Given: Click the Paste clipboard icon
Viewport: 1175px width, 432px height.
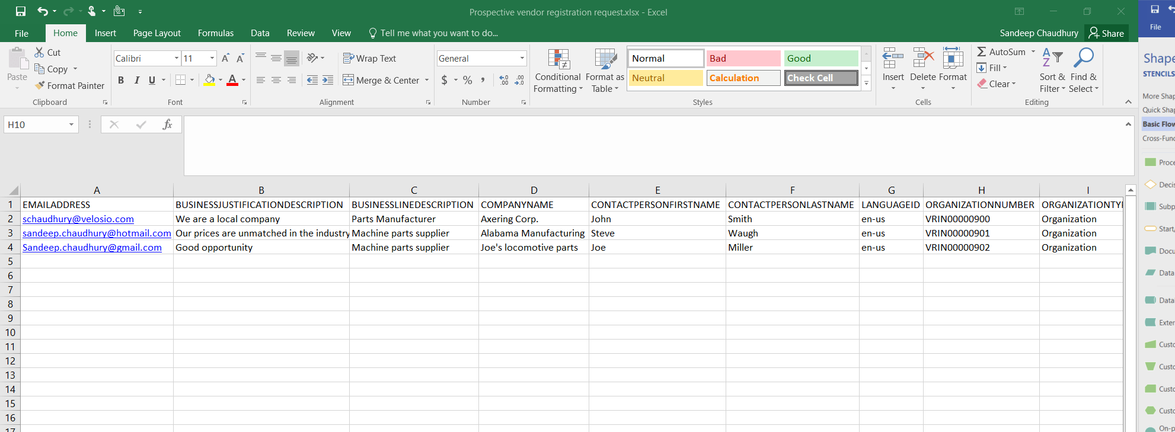Looking at the screenshot, I should (17, 59).
